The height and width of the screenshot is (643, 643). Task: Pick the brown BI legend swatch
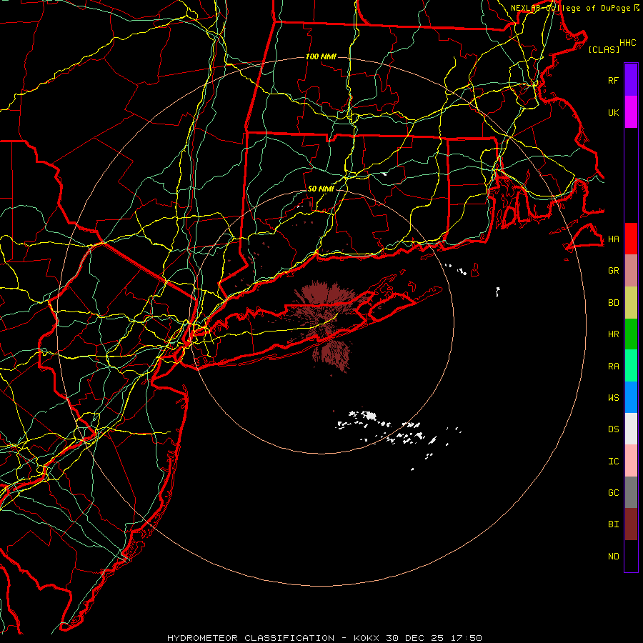631,524
